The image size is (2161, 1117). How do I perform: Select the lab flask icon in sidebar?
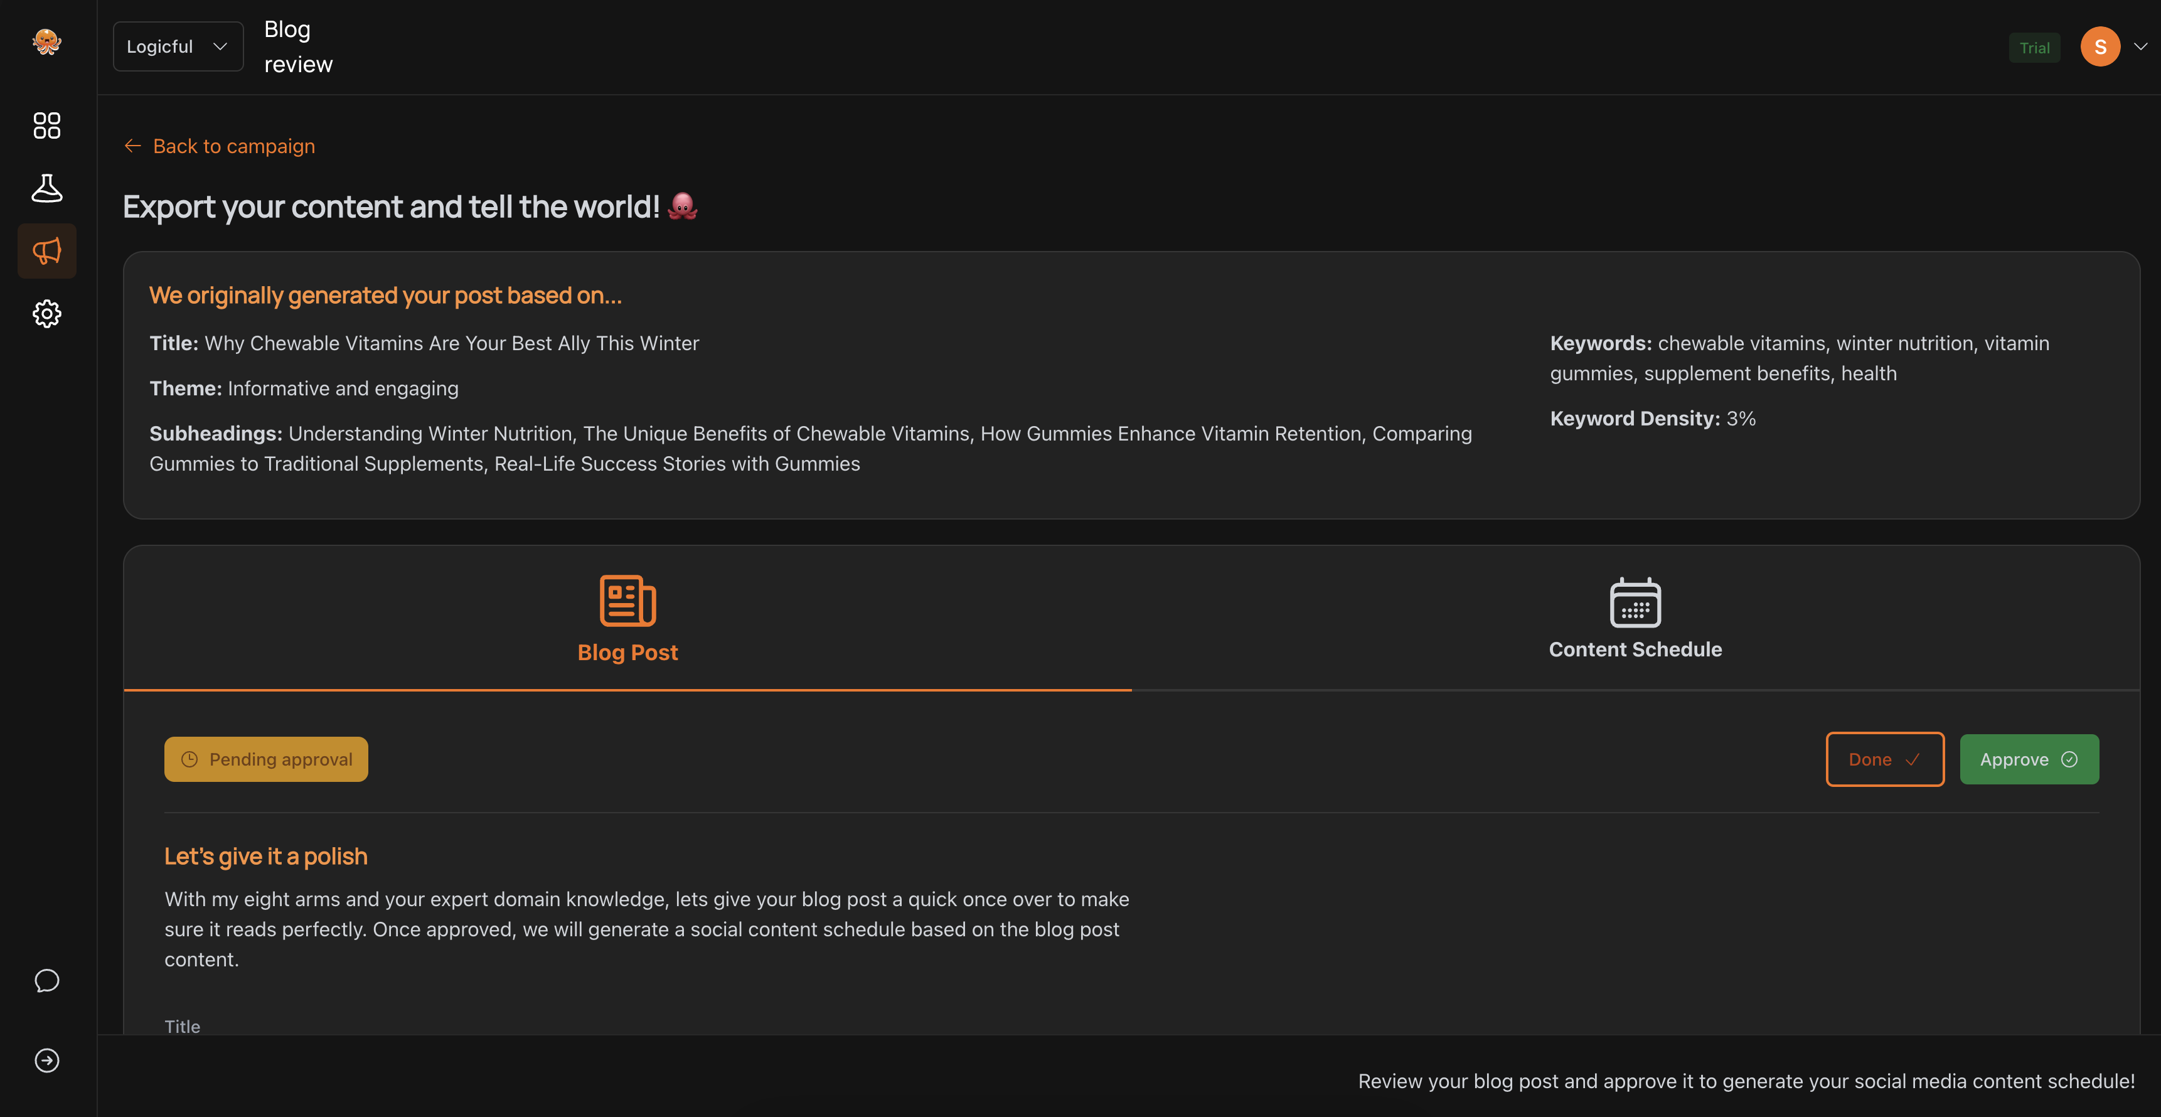(47, 188)
